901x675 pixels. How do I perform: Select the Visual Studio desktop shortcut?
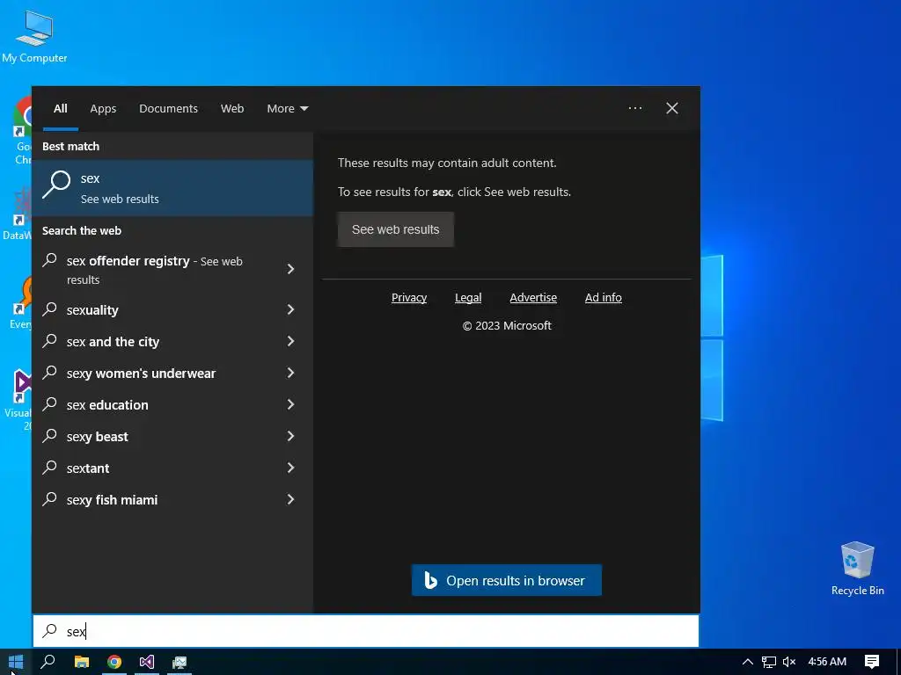point(18,400)
